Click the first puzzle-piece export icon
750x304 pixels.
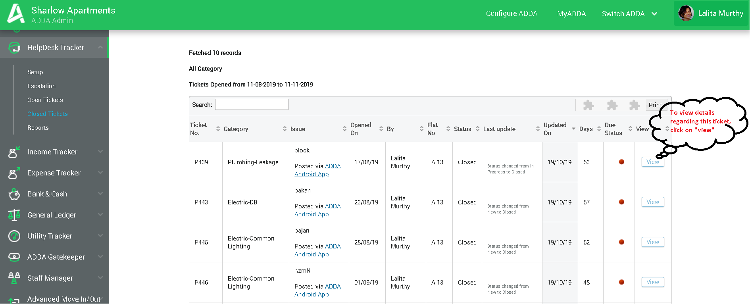tap(588, 105)
